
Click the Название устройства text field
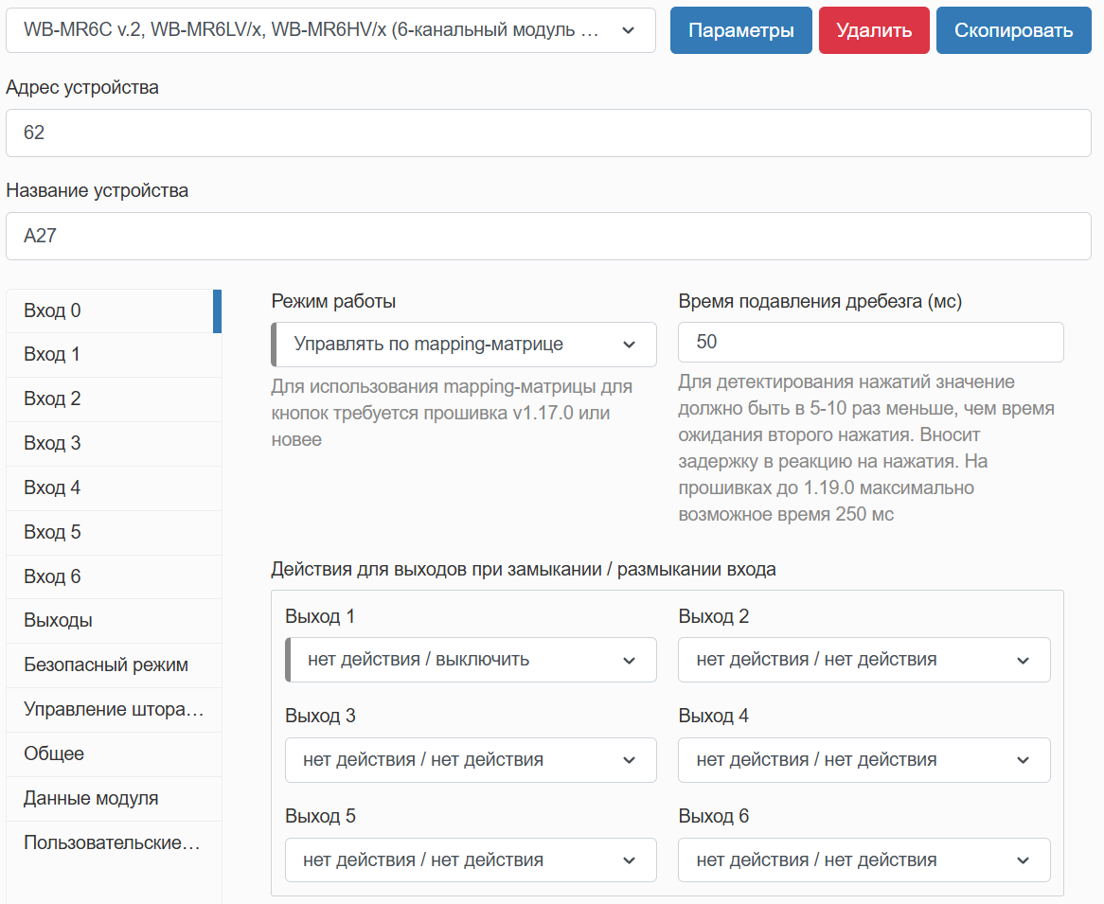tap(548, 236)
